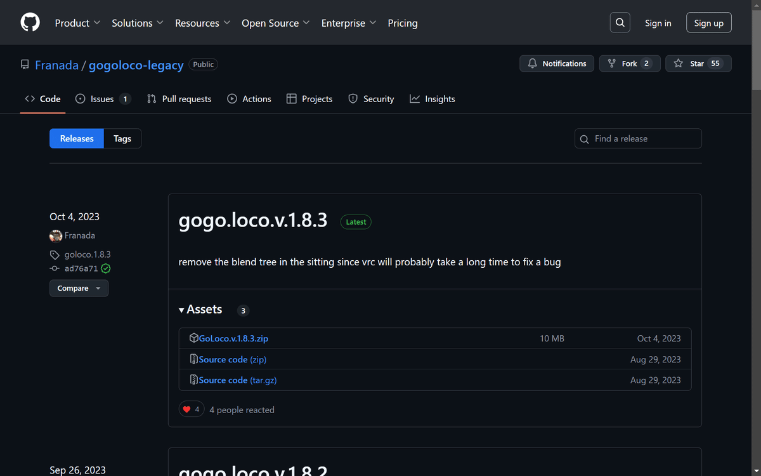Select the Releases view button
The width and height of the screenshot is (761, 476).
tap(77, 138)
